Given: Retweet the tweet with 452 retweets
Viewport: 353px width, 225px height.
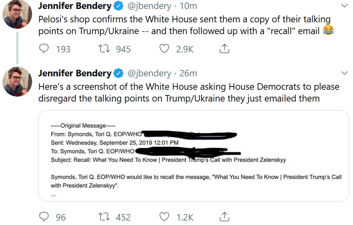Looking at the screenshot, I should tap(105, 217).
